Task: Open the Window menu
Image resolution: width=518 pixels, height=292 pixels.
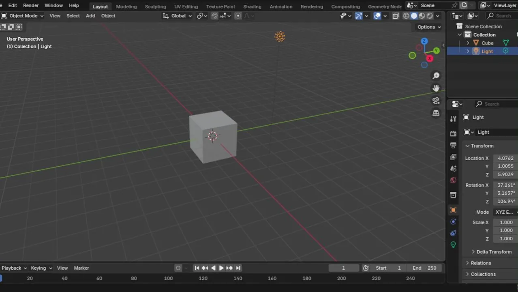Action: 54,5
